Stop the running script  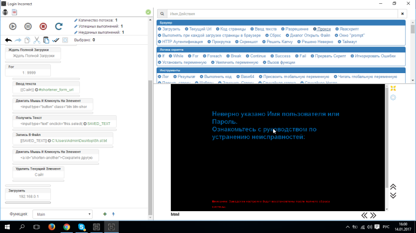tap(43, 26)
